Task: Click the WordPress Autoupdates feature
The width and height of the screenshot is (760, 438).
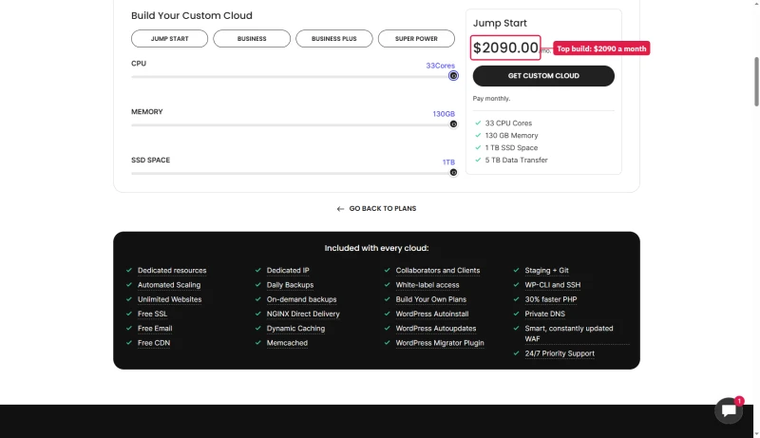Action: (436, 329)
